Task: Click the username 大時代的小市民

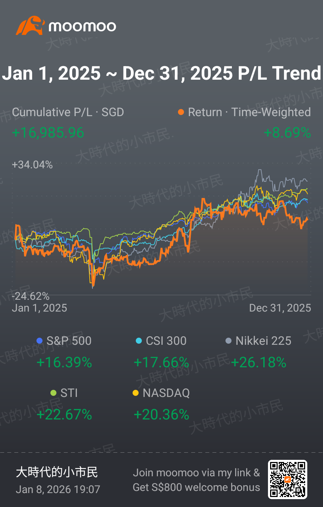Action: click(x=57, y=472)
